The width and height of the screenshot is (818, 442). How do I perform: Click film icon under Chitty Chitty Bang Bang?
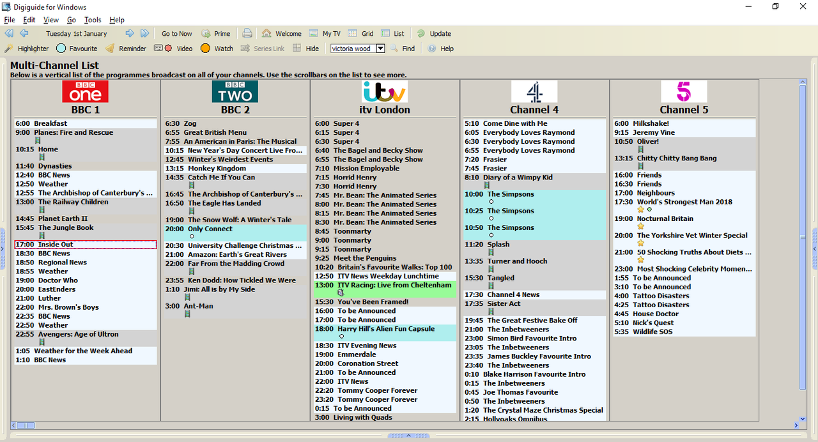(640, 166)
